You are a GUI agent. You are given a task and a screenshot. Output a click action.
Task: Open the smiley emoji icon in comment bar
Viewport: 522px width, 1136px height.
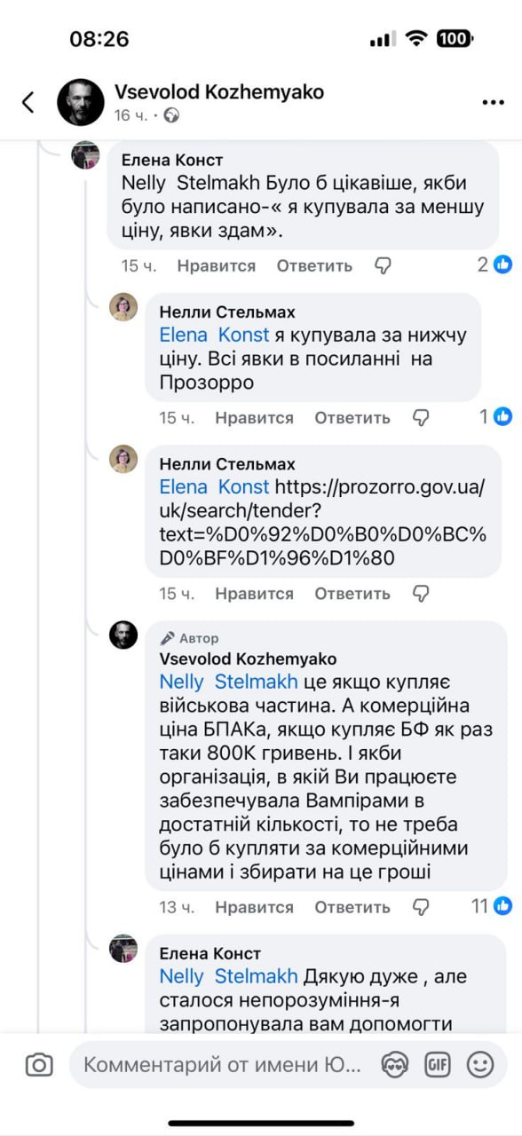(480, 1063)
